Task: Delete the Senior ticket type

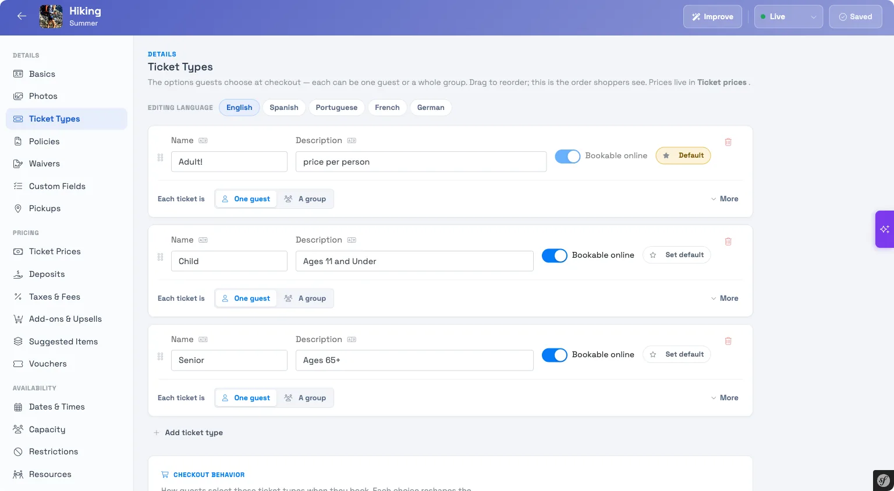Action: tap(728, 341)
